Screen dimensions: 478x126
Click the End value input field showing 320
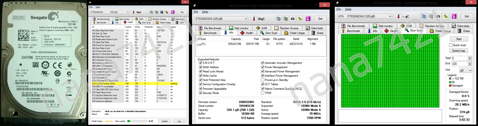[460, 64]
